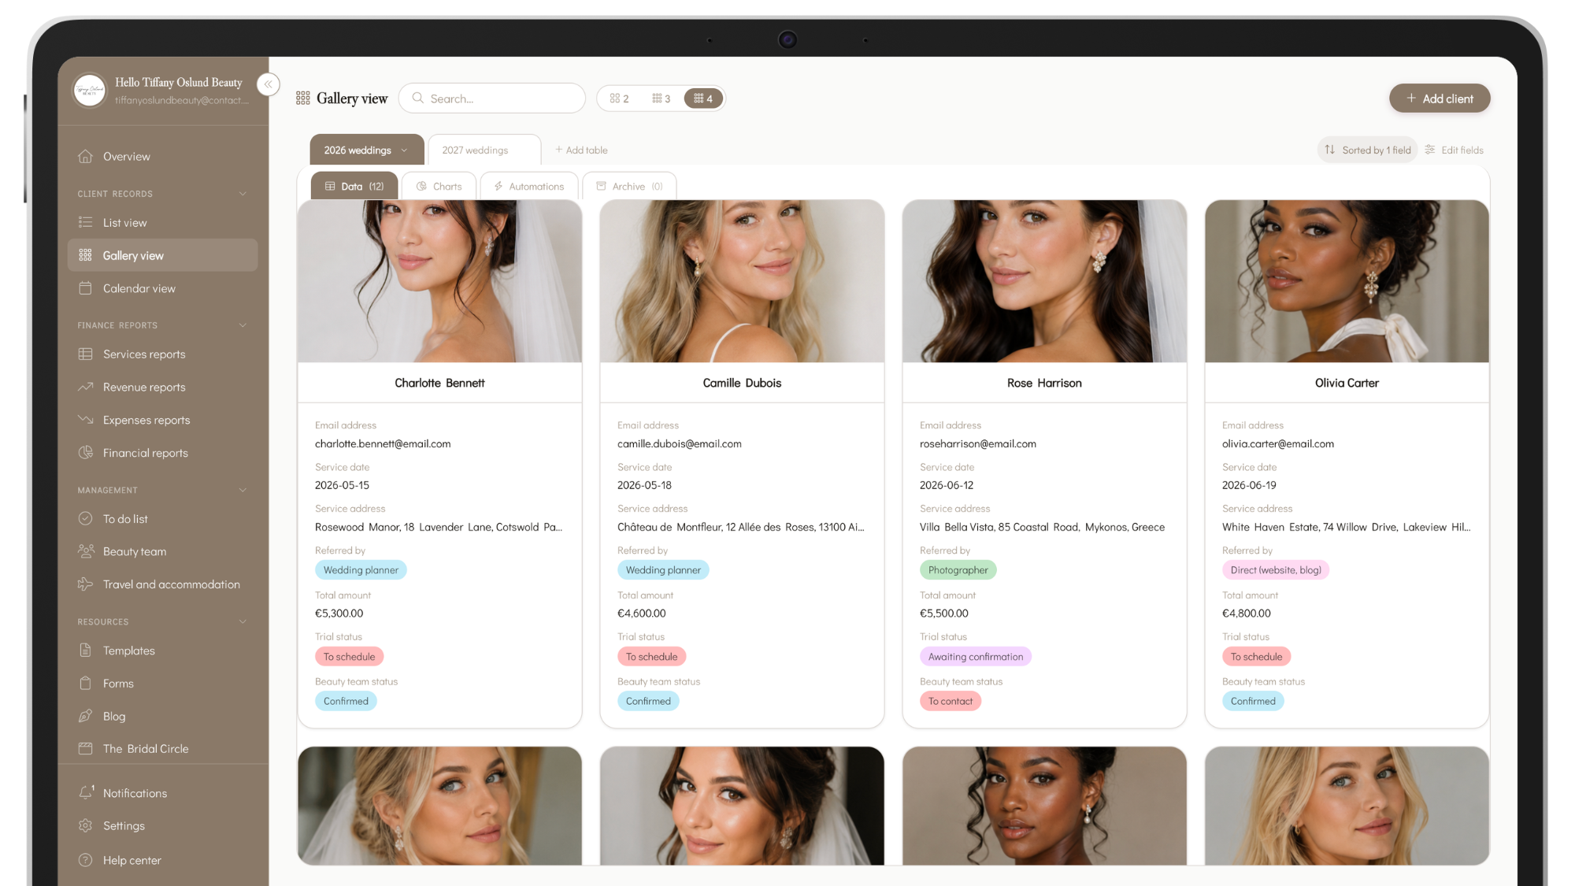1575x886 pixels.
Task: Open Templates document icon
Action: tap(86, 650)
